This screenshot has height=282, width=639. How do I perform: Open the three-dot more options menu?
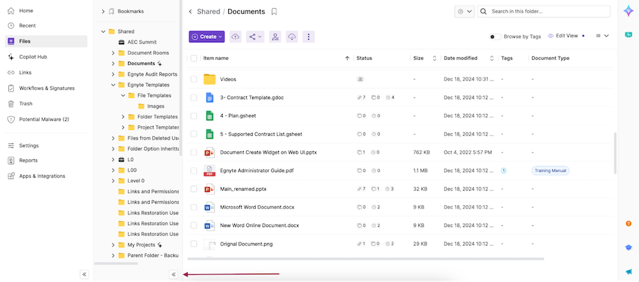308,36
